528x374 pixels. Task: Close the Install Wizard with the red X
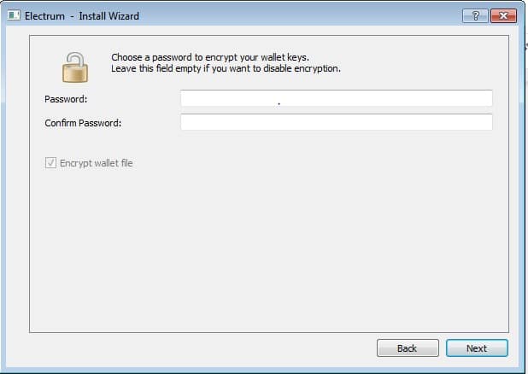[503, 16]
